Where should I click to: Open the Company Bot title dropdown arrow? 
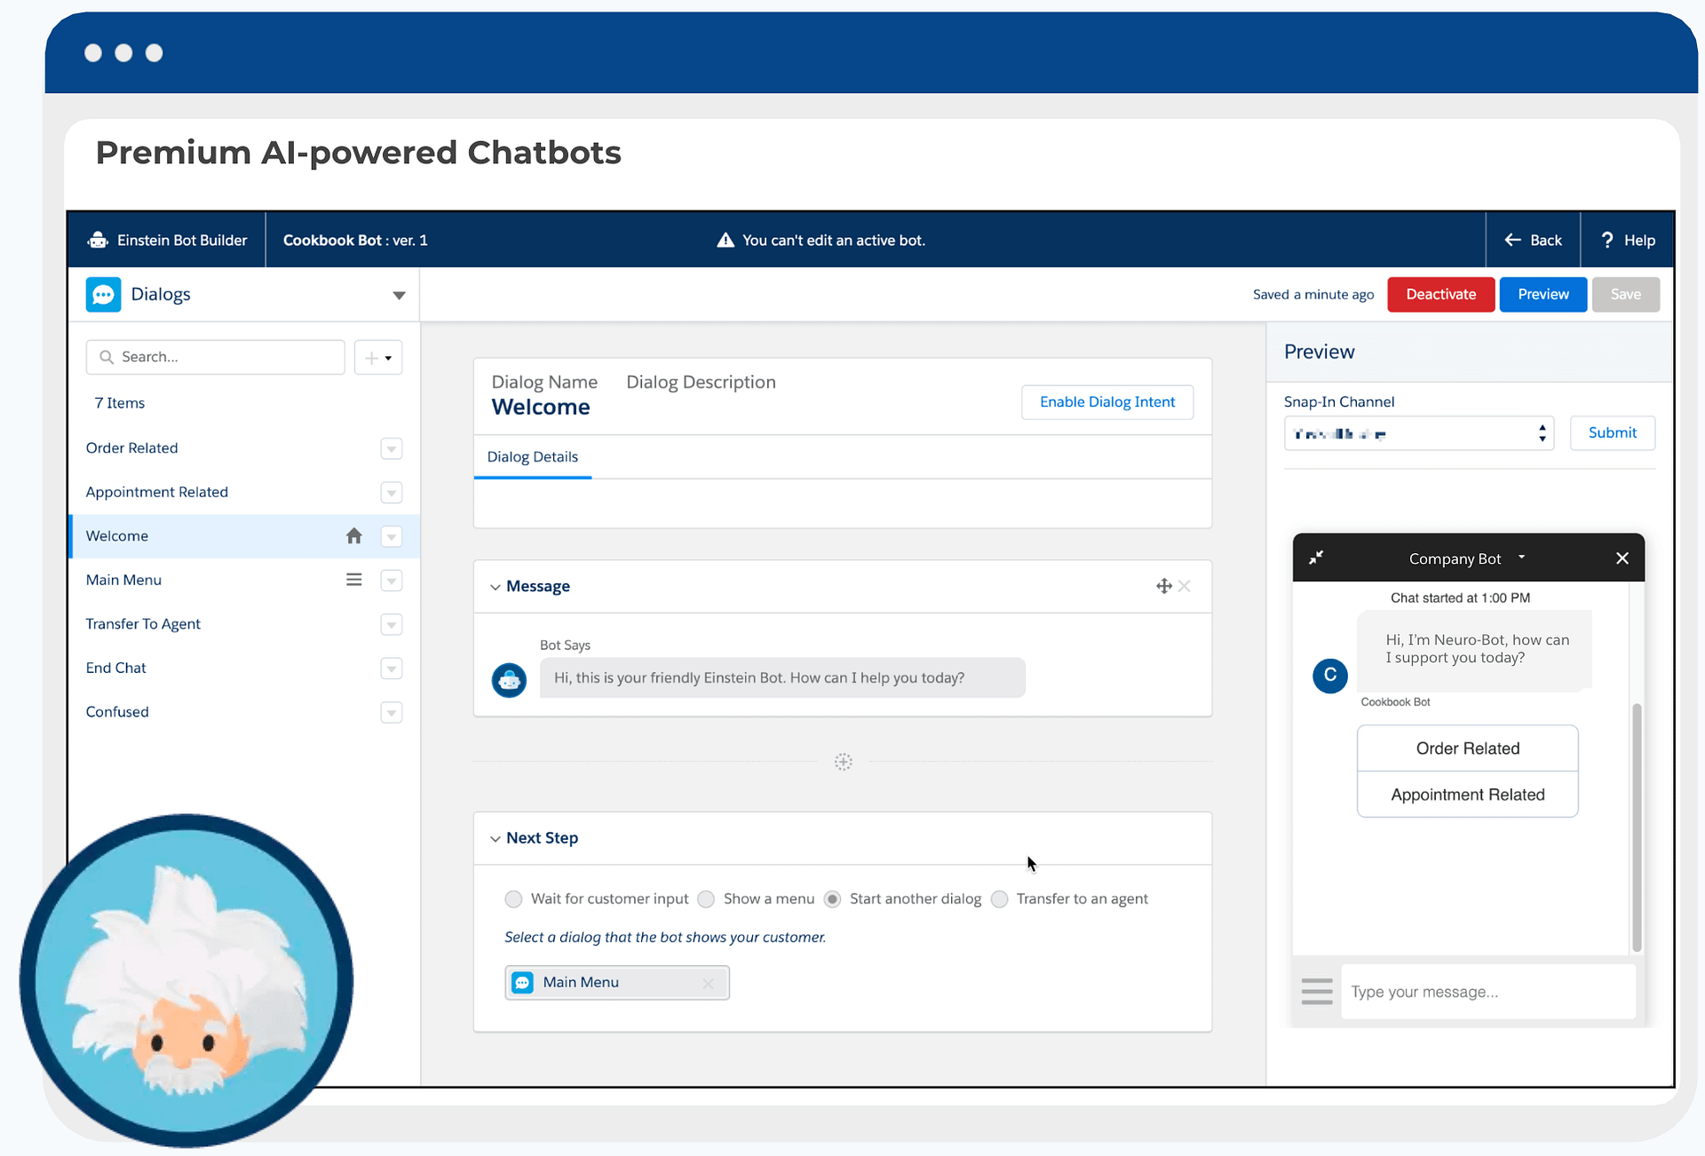[x=1521, y=558]
